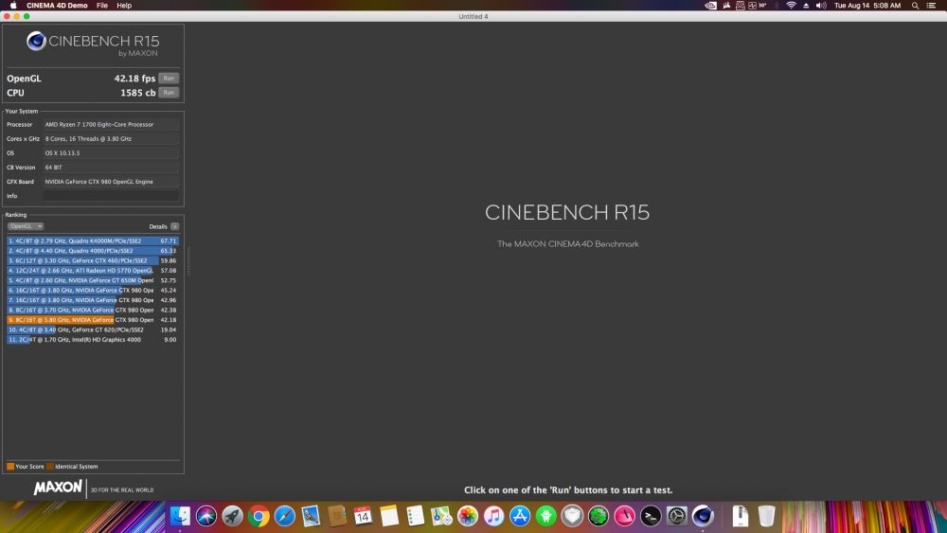Open Finder from the dock
Viewport: 947px width, 533px height.
[180, 516]
